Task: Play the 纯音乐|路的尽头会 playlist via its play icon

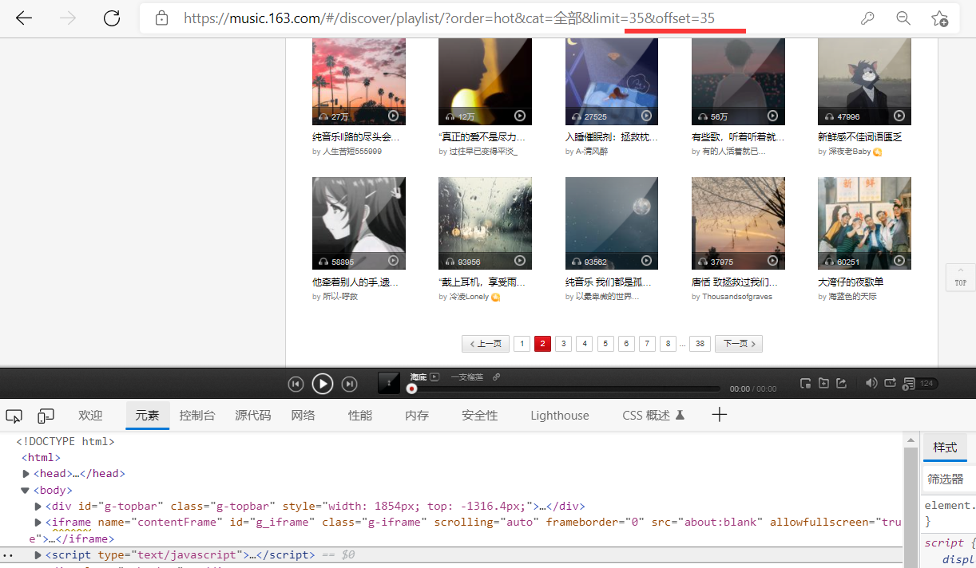Action: [393, 116]
